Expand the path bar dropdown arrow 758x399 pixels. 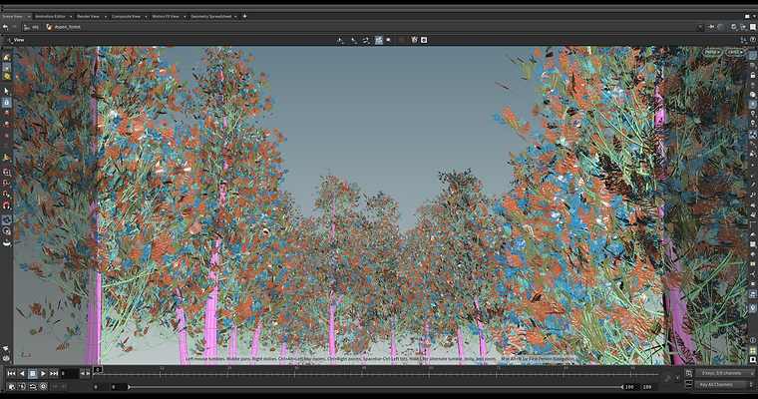700,27
